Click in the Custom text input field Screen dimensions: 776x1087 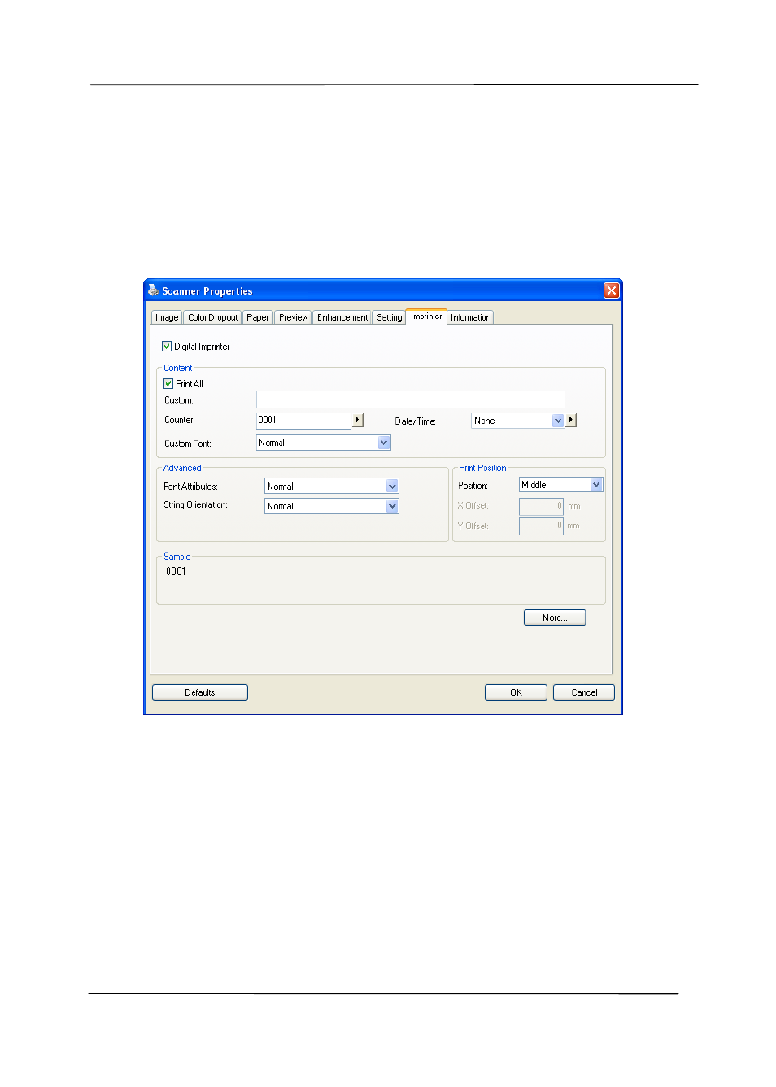[x=410, y=399]
